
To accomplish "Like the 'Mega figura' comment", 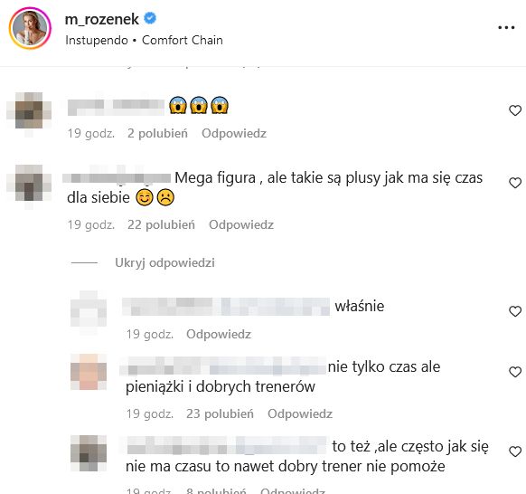I will (x=515, y=183).
